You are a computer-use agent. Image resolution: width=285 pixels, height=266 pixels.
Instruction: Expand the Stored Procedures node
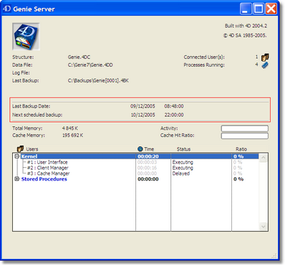16,179
